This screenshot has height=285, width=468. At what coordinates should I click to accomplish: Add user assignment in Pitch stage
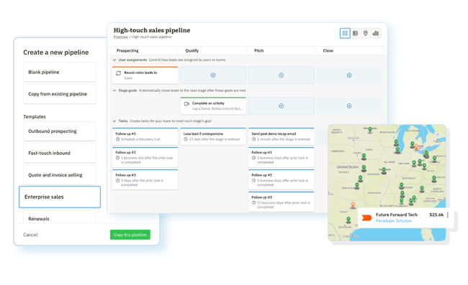(x=281, y=75)
